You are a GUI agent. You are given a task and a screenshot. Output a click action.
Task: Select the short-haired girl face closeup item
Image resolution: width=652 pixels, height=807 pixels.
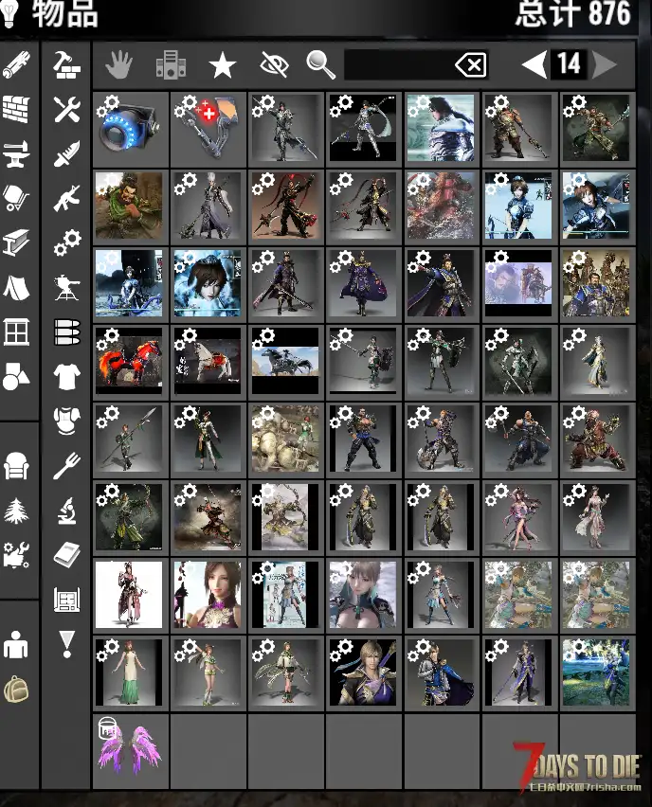[208, 284]
